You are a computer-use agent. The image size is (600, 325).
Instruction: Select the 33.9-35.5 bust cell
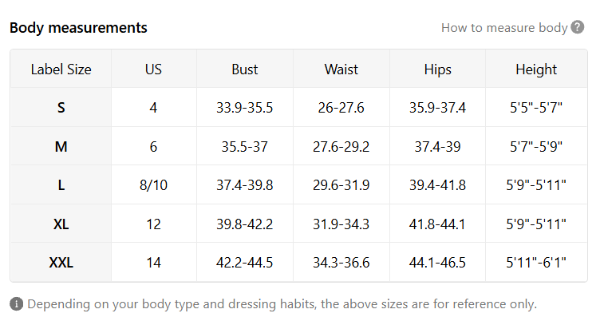[x=245, y=108]
